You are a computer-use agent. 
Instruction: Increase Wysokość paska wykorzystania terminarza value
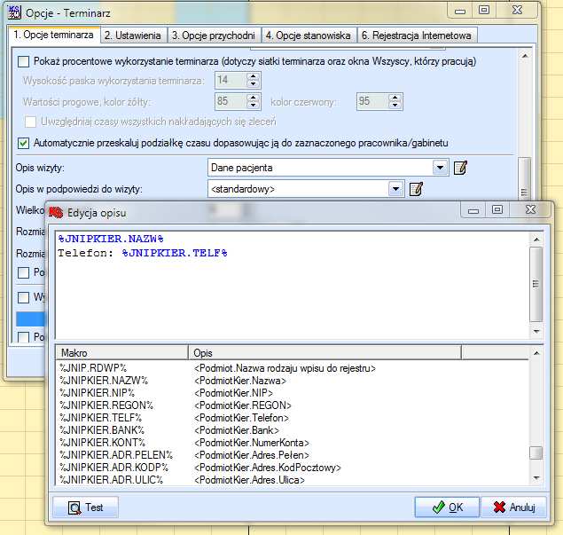(x=254, y=76)
